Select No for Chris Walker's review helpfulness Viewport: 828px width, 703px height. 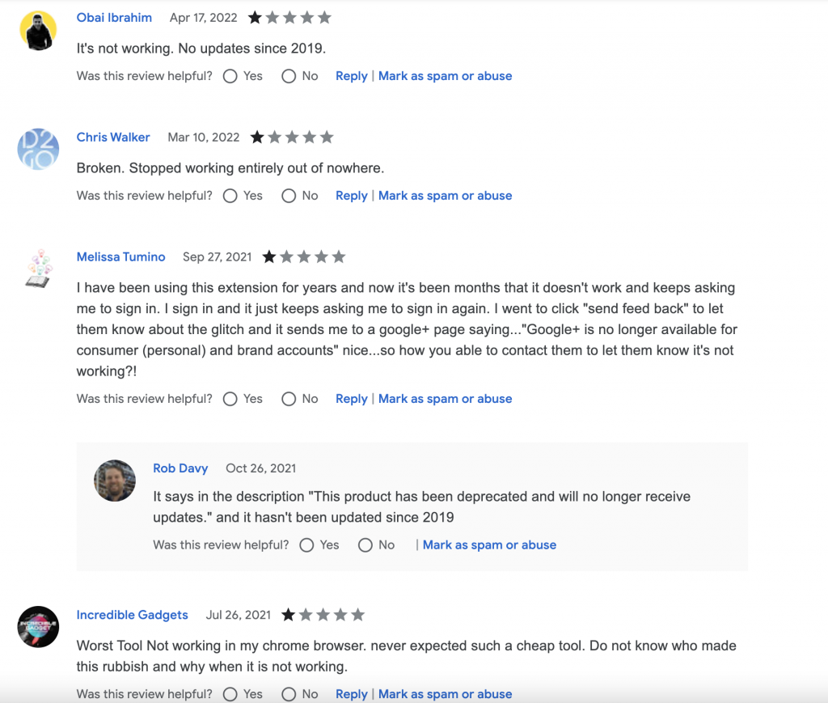tap(288, 195)
